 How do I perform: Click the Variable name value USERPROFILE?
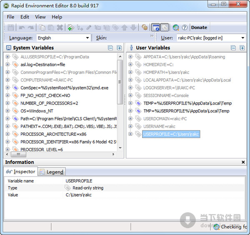coord(79,181)
